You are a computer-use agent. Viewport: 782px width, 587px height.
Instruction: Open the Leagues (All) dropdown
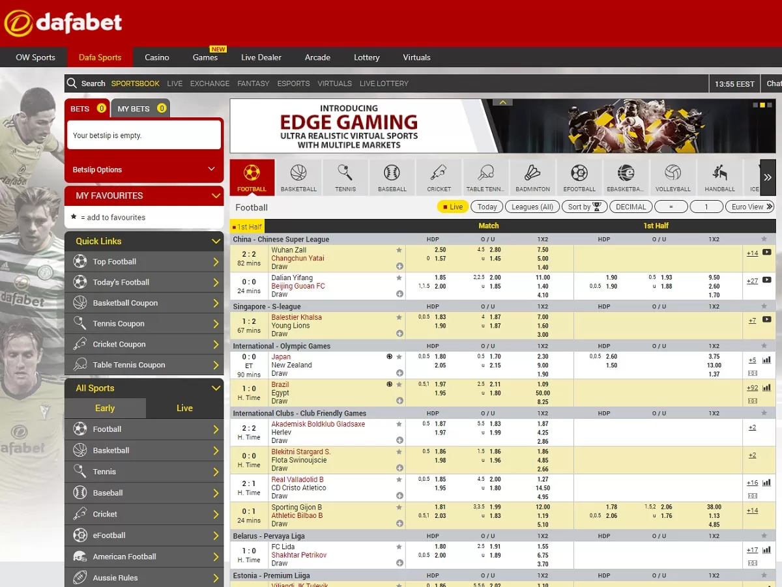tap(532, 207)
